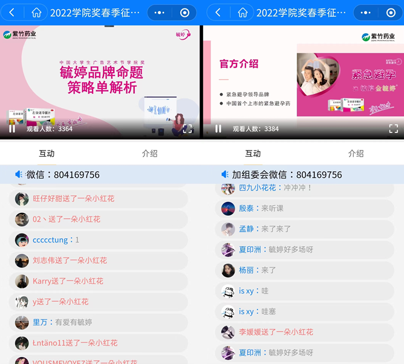Viewport: 404px width, 364px height.
Task: Tap the back arrow in right screen header
Action: 218,12
